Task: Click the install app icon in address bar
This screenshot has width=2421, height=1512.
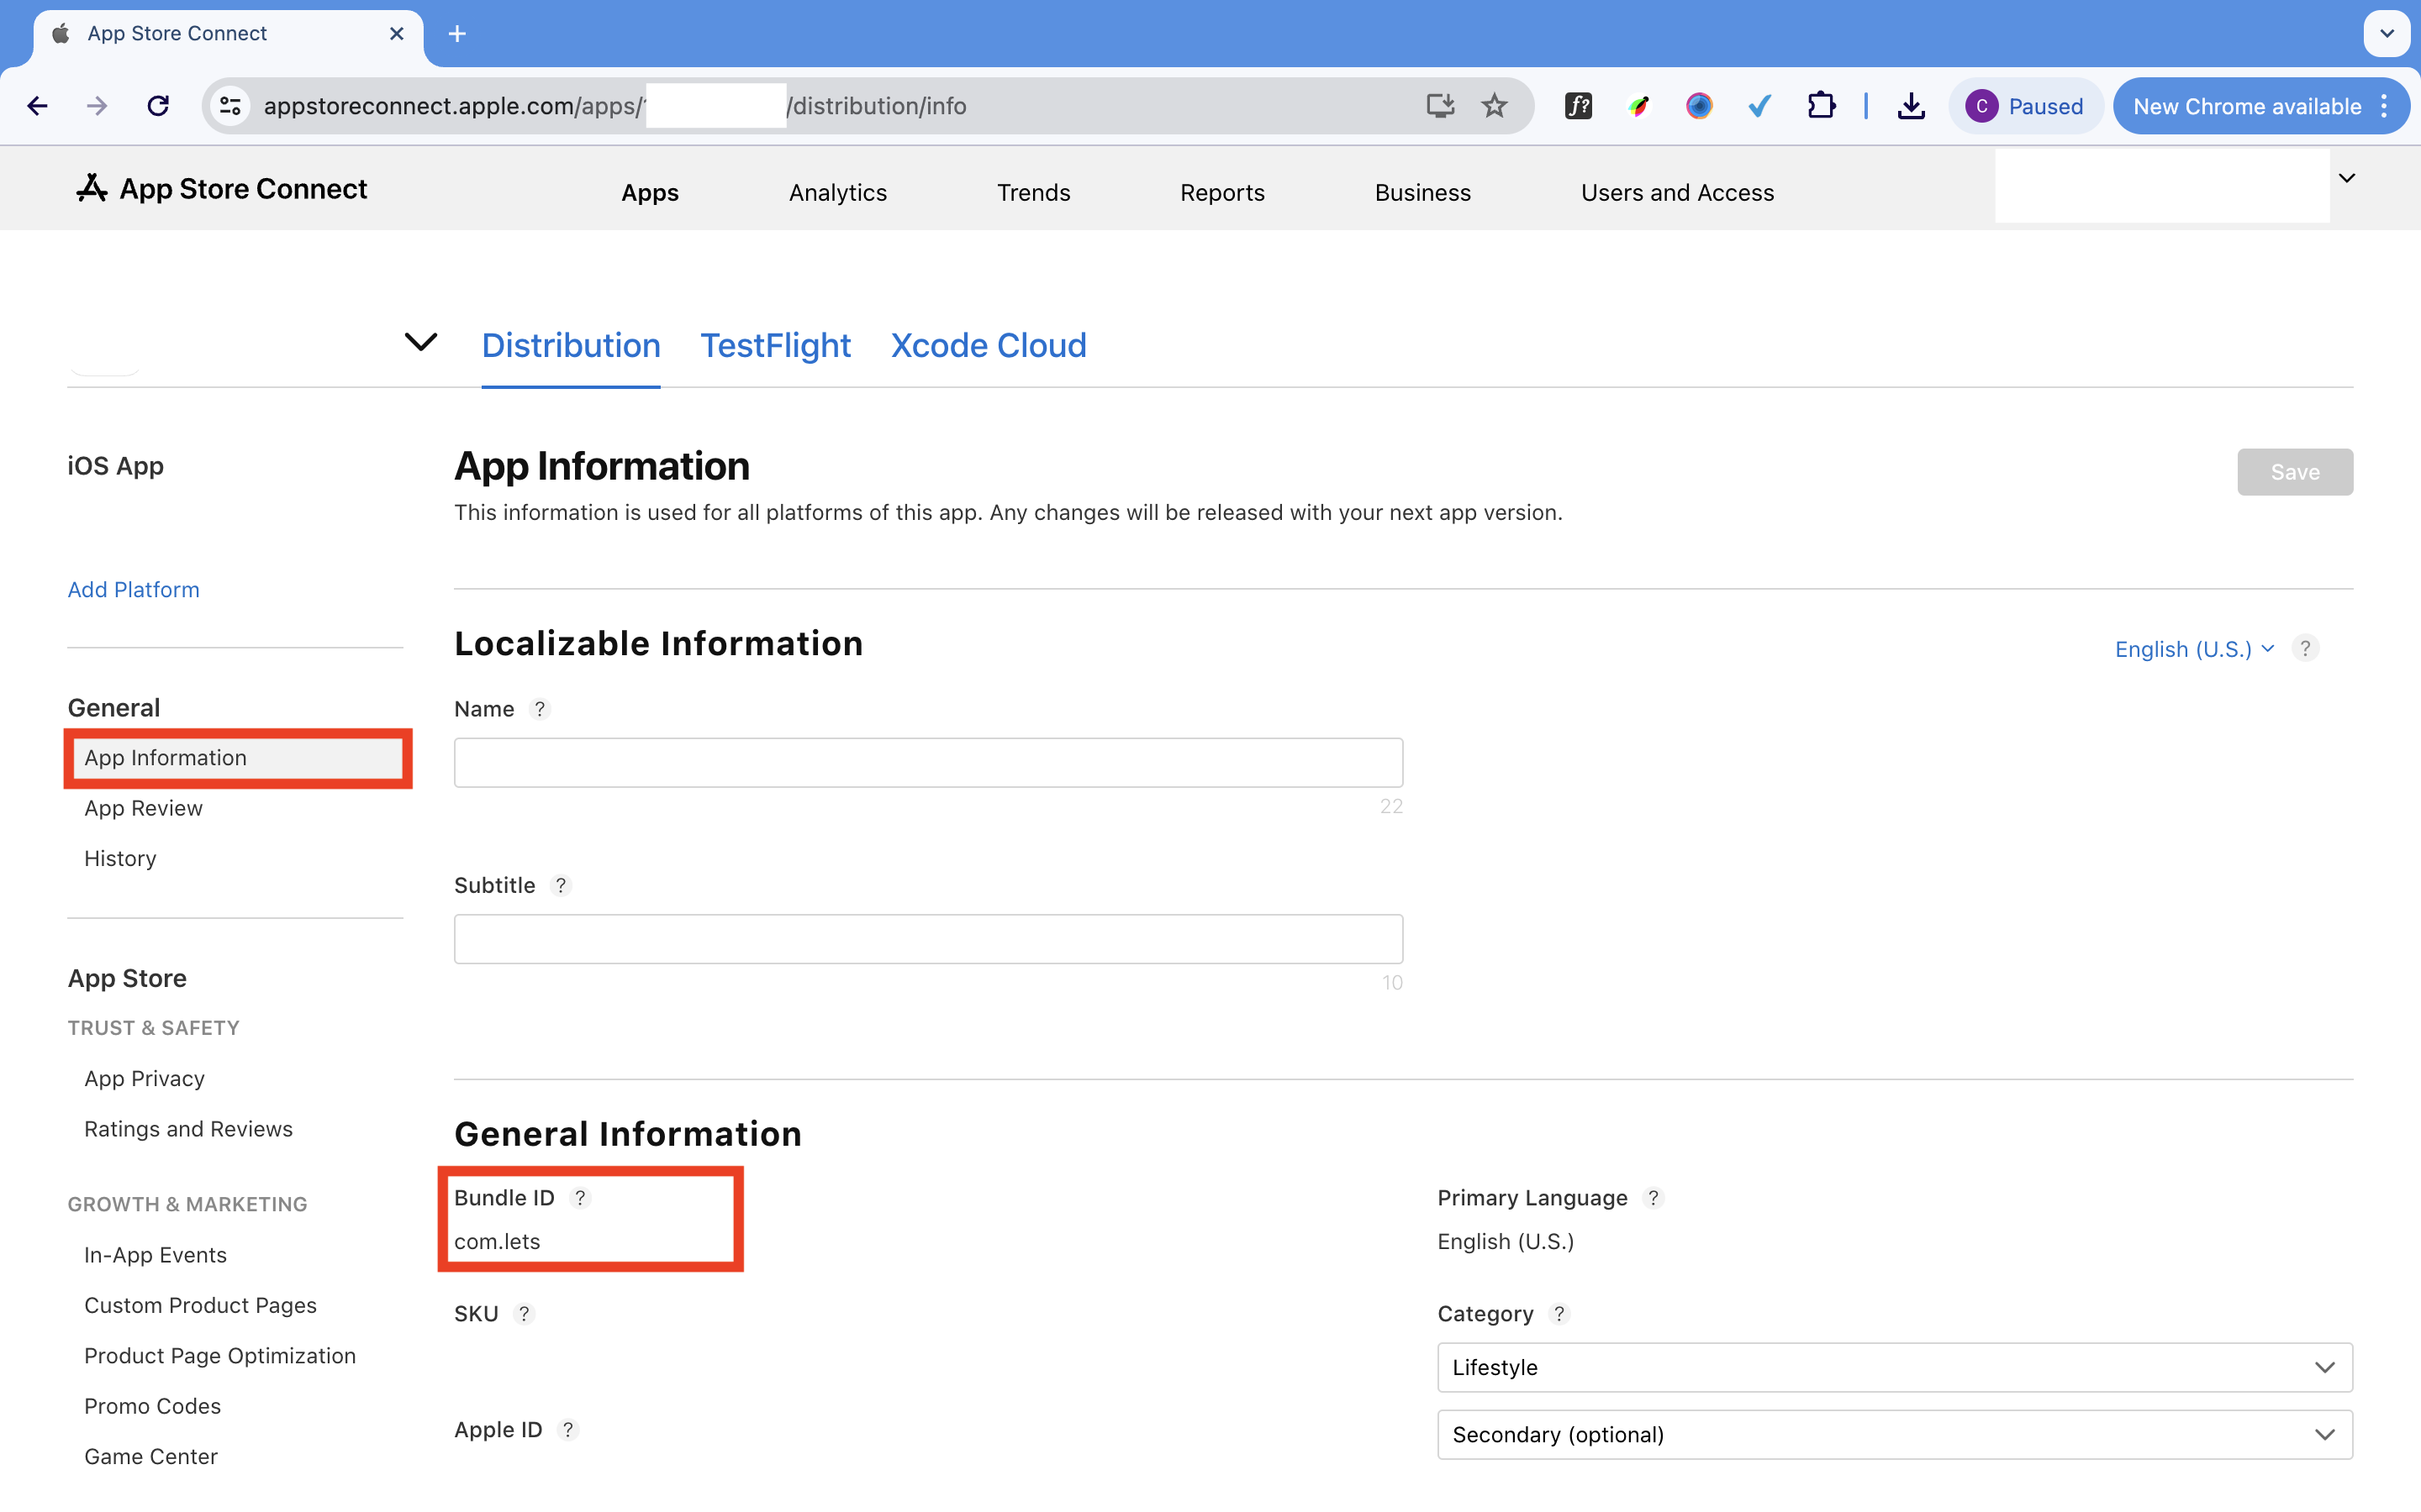Action: click(x=1440, y=106)
